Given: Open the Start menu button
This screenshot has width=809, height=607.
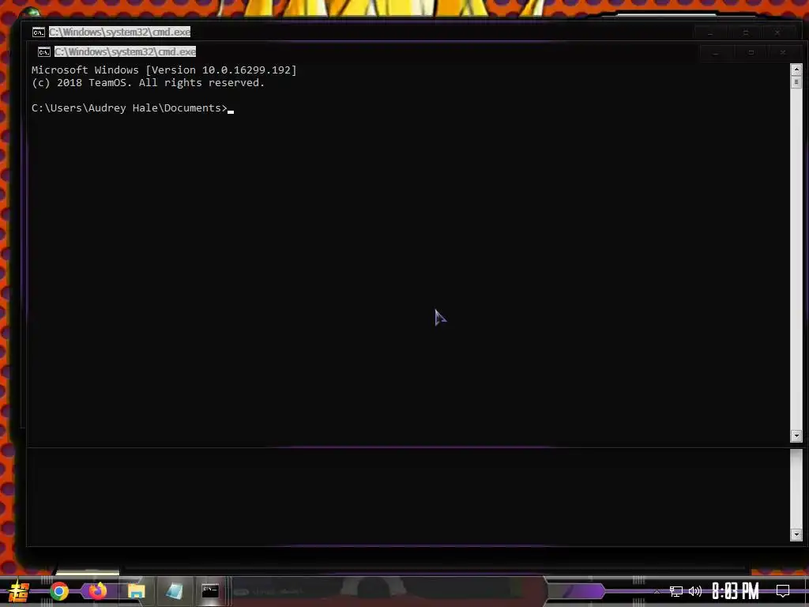Looking at the screenshot, I should (19, 591).
